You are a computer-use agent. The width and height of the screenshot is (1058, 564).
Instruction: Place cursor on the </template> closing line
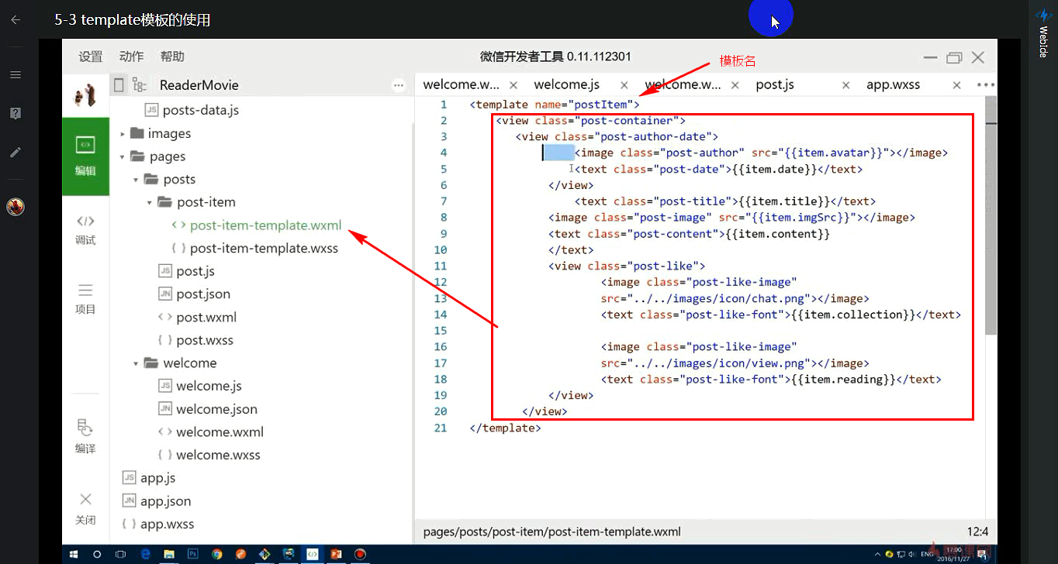click(505, 428)
